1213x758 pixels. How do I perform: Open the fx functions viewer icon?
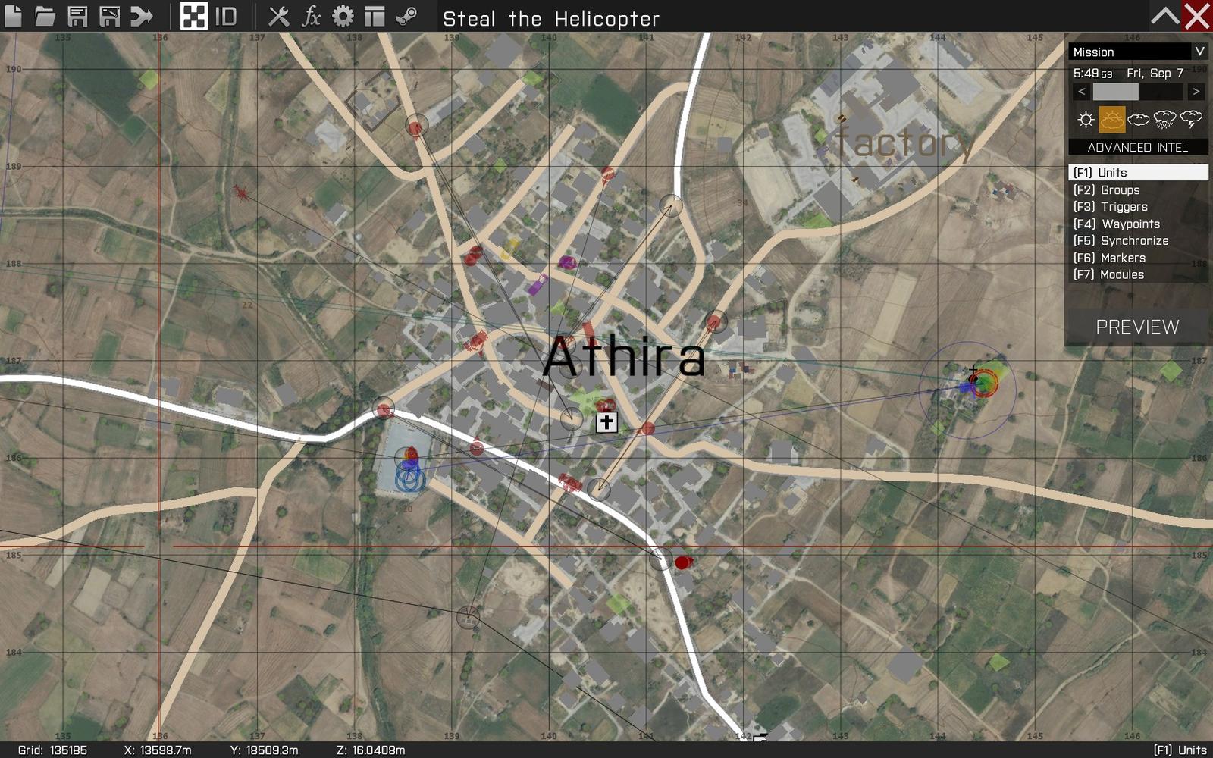311,16
